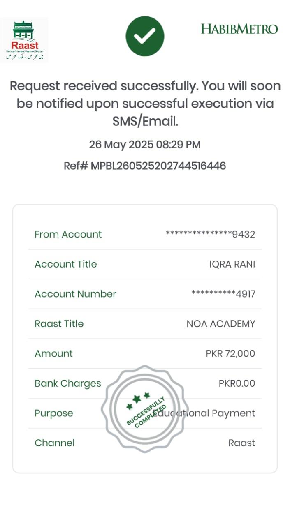Screen dimensions: 290x526
Task: Tap the green success checkmark icon
Action: click(x=145, y=36)
